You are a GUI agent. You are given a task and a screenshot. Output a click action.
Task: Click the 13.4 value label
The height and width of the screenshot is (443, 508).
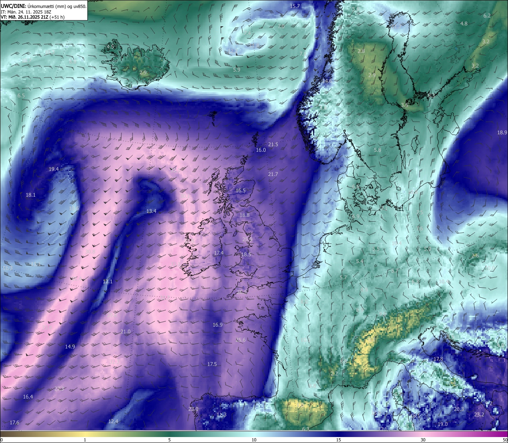click(x=151, y=211)
